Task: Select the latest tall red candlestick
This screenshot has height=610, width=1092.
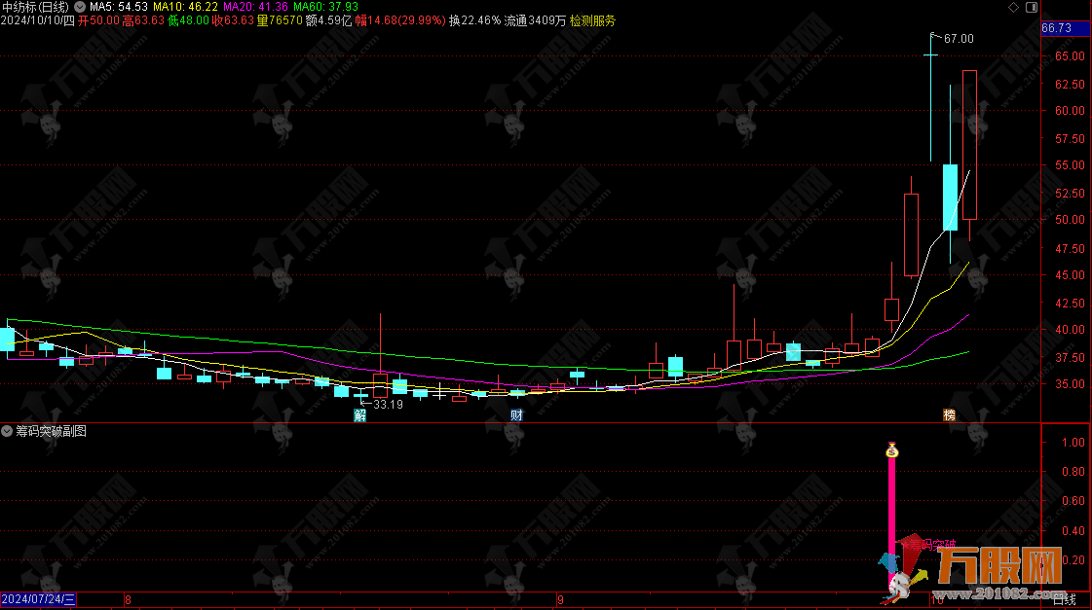Action: [969, 145]
